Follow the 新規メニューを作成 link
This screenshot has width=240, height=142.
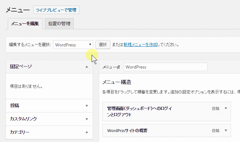point(140,45)
